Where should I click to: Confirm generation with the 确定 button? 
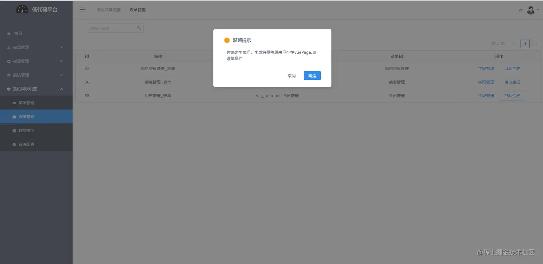click(312, 76)
